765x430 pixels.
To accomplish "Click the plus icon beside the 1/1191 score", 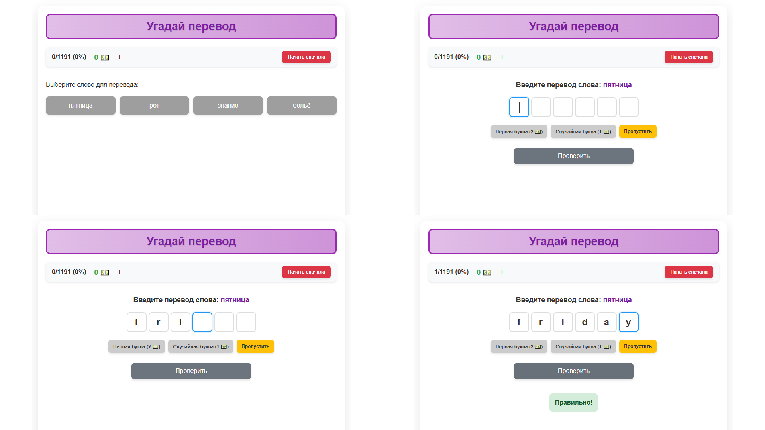I will pos(502,272).
